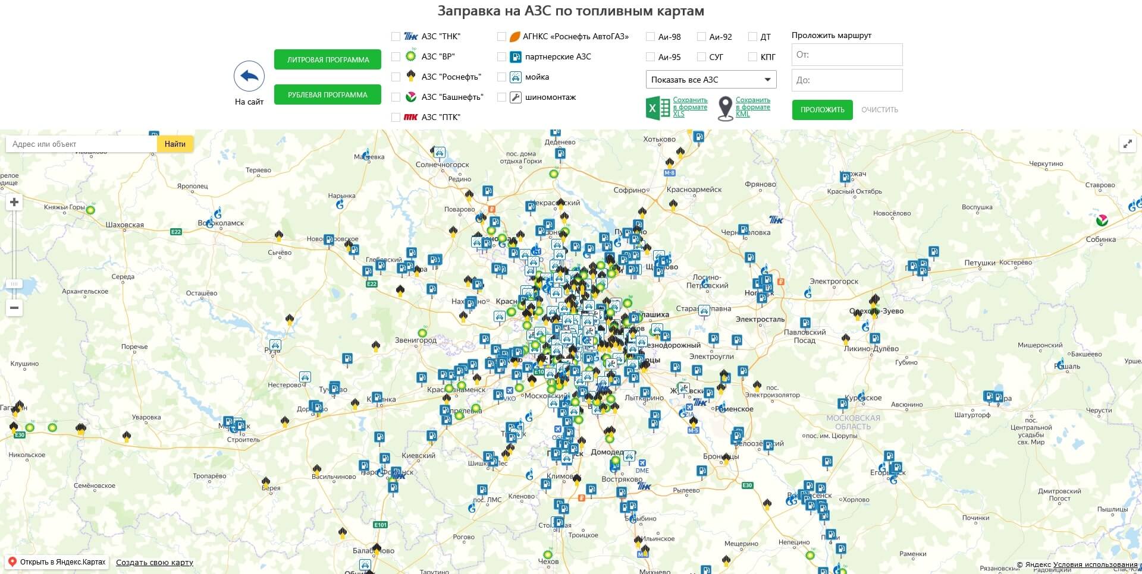The image size is (1142, 574).
Task: Select the car wash marker at Солнечногорск
Action: [439, 153]
